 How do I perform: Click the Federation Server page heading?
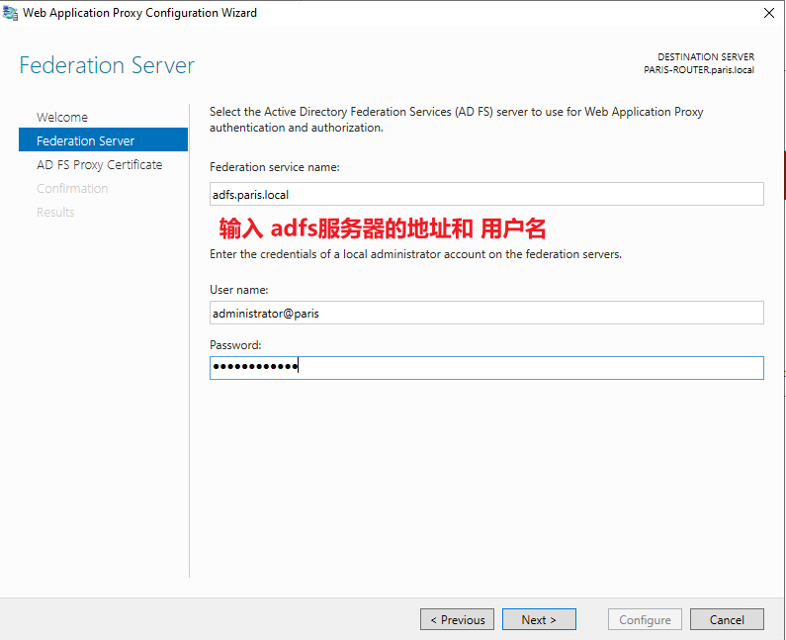pyautogui.click(x=107, y=65)
